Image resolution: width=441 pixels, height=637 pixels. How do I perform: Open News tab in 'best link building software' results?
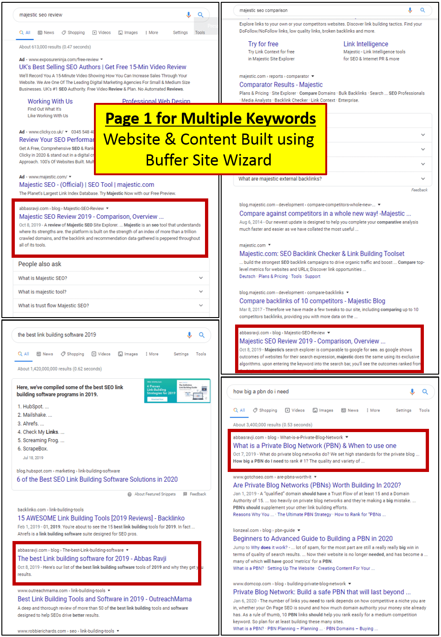(45, 354)
